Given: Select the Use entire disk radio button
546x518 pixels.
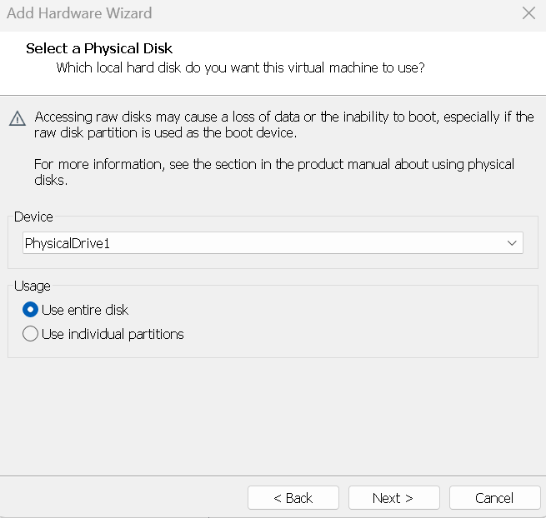Looking at the screenshot, I should tap(31, 310).
